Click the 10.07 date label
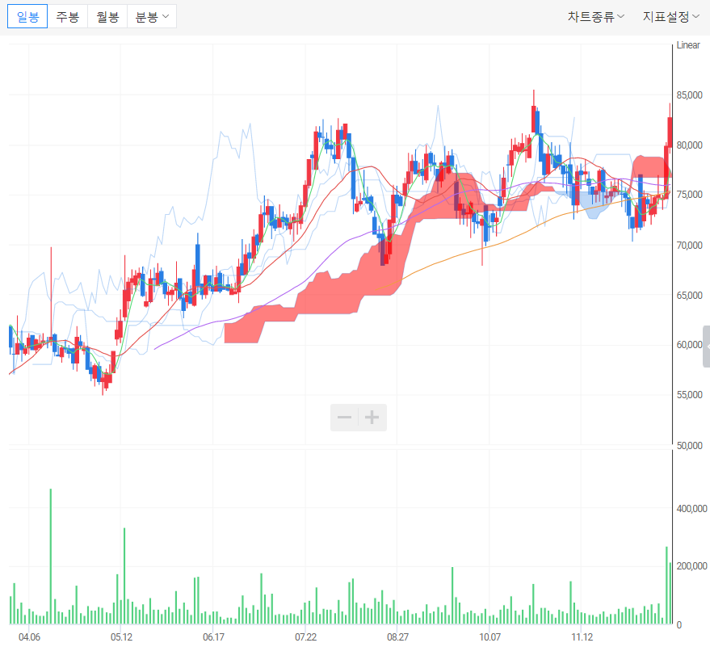Screen dimensions: 710x647 pos(490,637)
